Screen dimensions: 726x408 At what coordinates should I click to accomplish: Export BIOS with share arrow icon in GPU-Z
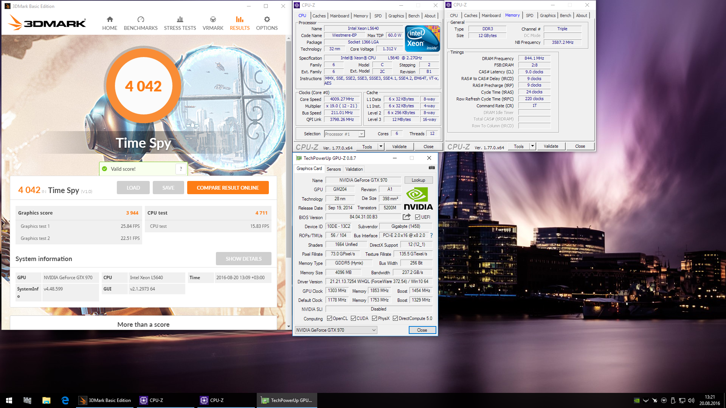pos(406,217)
